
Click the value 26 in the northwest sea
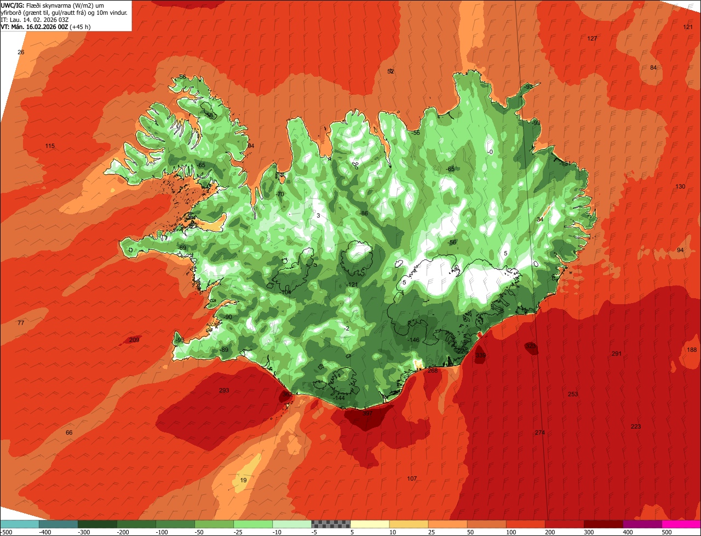pos(21,52)
